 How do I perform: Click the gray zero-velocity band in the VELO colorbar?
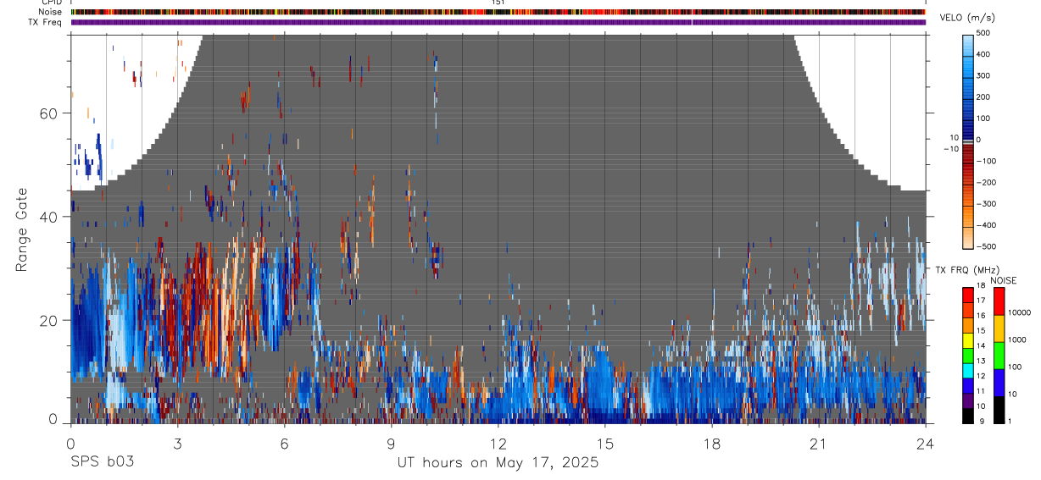(968, 141)
